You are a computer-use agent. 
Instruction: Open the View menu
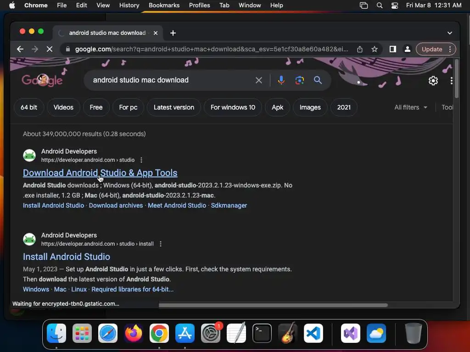[x=103, y=5]
